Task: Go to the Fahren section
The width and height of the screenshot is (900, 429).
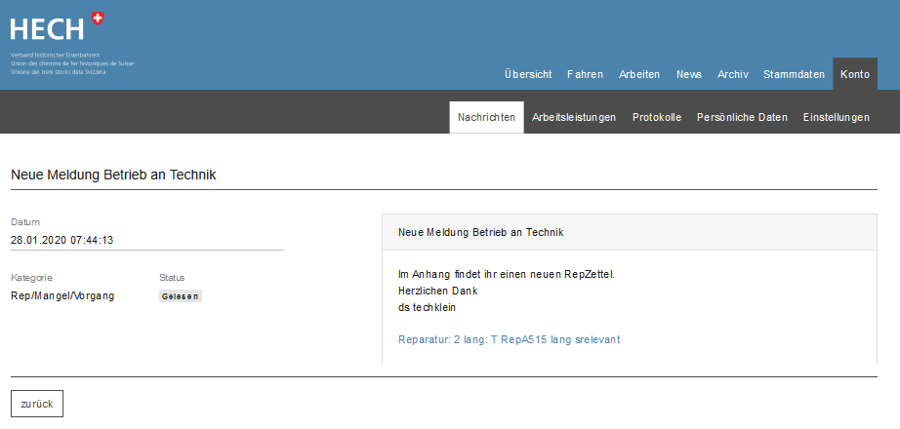Action: pyautogui.click(x=585, y=74)
